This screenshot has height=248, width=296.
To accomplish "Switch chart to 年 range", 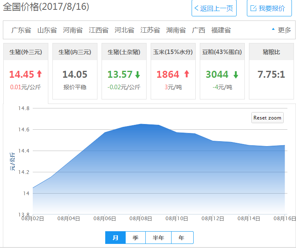I will (x=182, y=238).
